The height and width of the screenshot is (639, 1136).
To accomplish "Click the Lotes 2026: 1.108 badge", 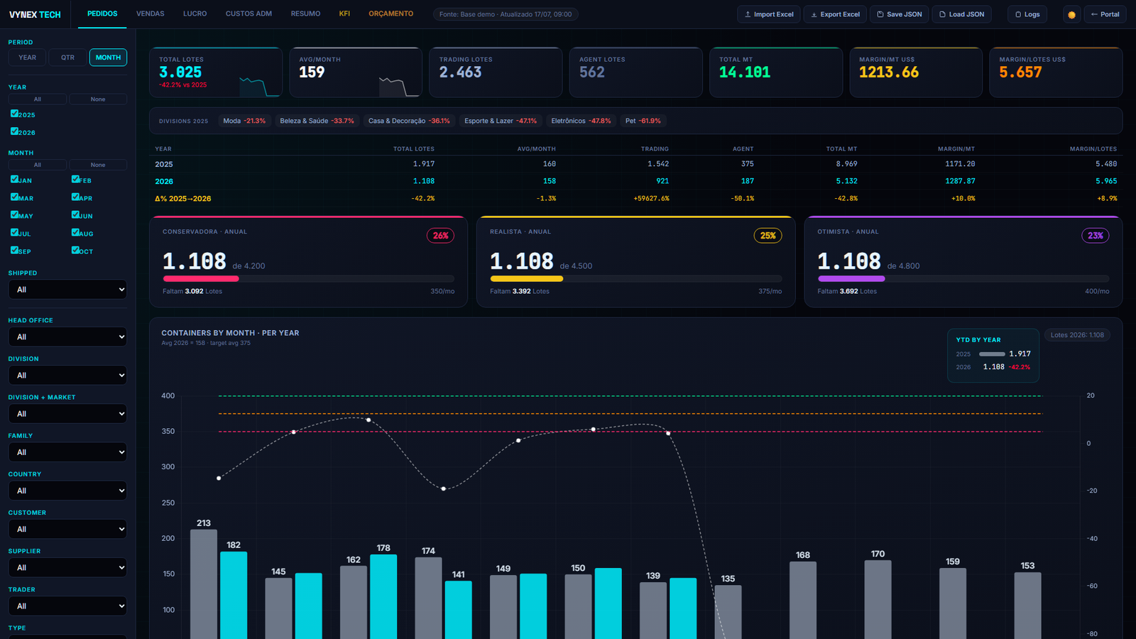I will pyautogui.click(x=1077, y=335).
